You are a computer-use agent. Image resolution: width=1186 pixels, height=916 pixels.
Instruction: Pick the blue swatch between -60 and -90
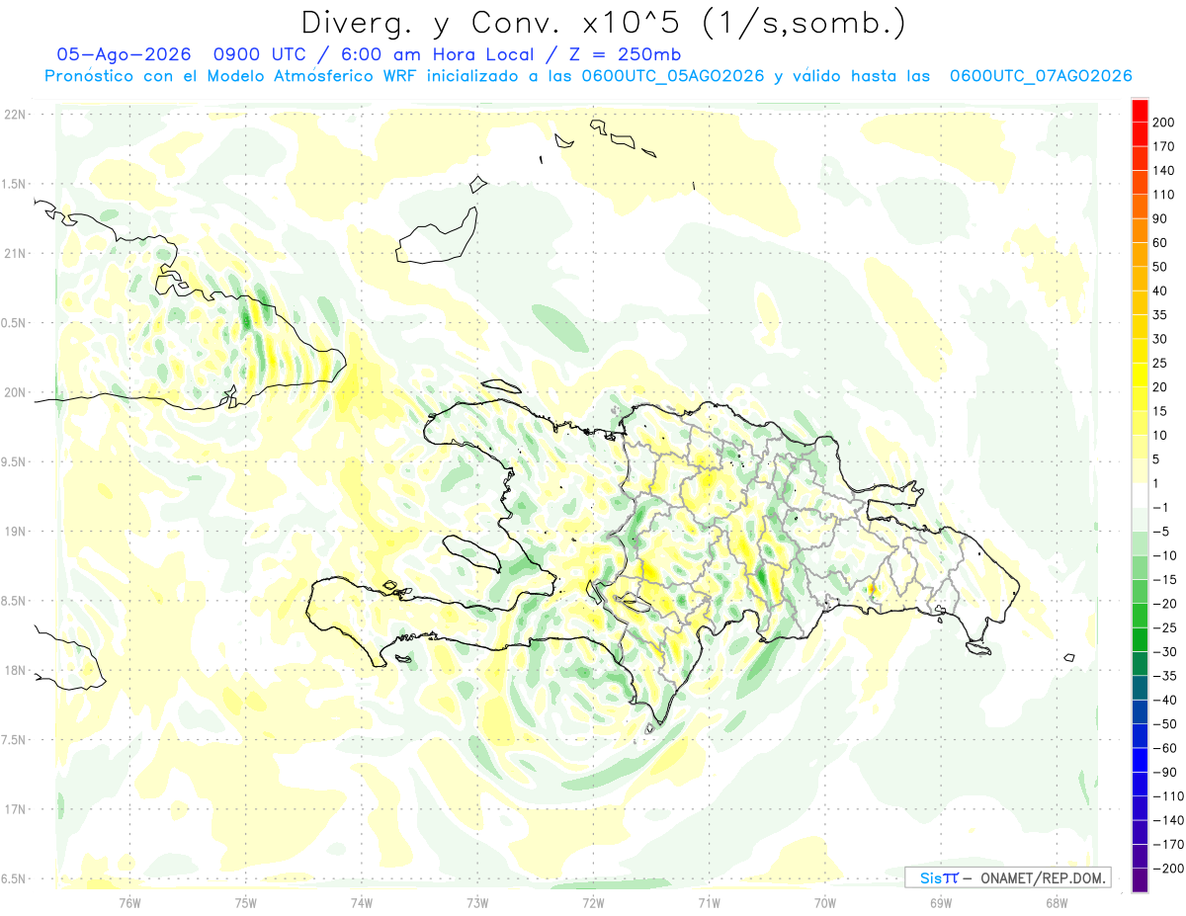pyautogui.click(x=1140, y=760)
